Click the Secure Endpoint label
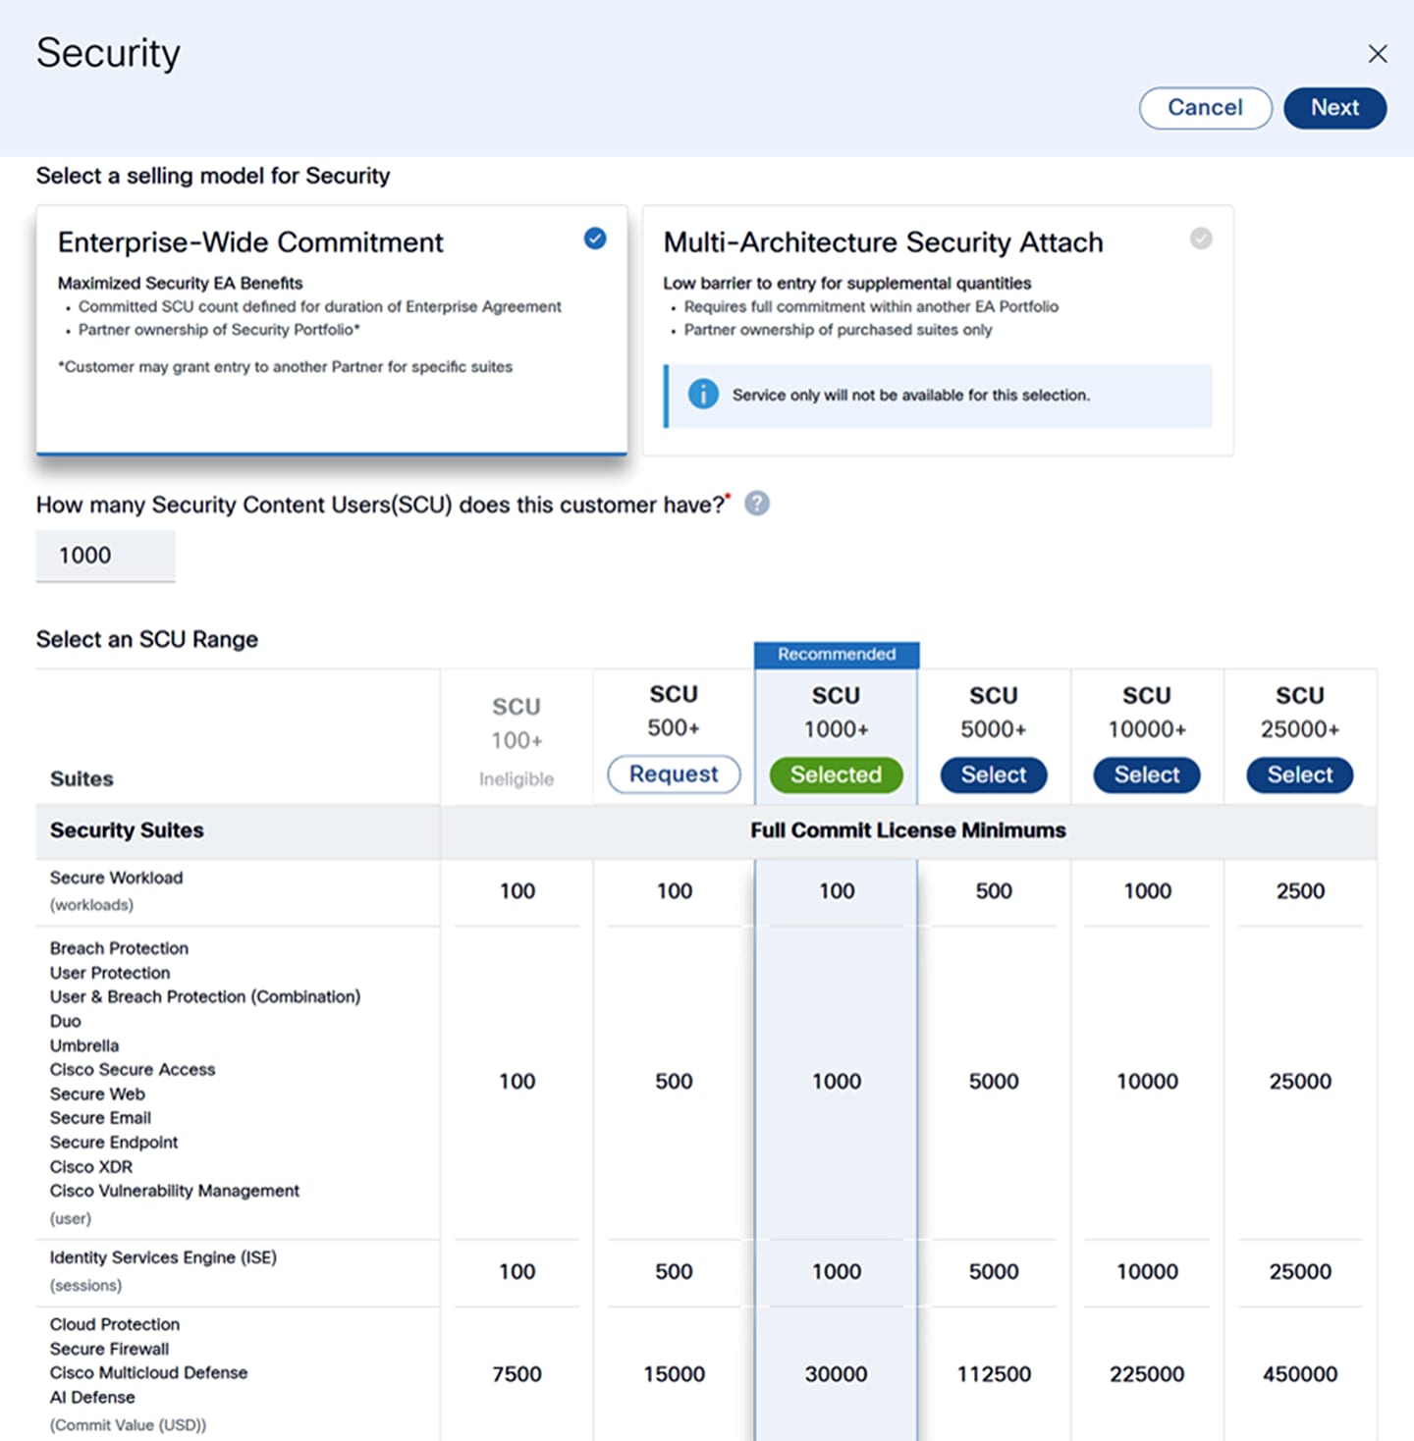The width and height of the screenshot is (1414, 1441). (114, 1143)
